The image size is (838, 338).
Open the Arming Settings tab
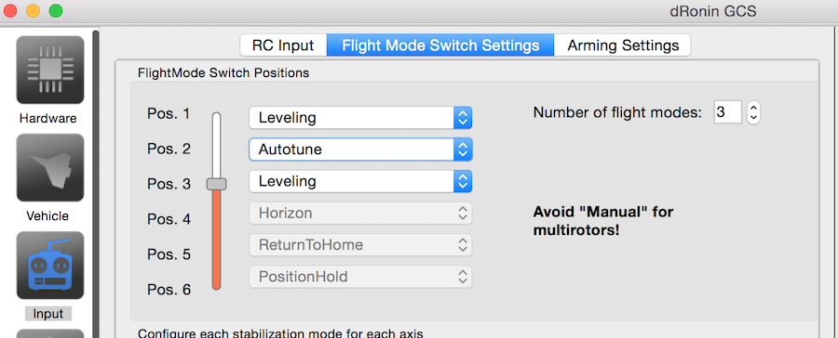623,45
